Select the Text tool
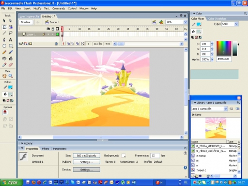Image resolution: width=248 pixels, height=186 pixels. click(10, 40)
